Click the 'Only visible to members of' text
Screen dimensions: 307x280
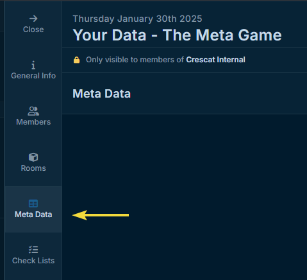tap(135, 60)
